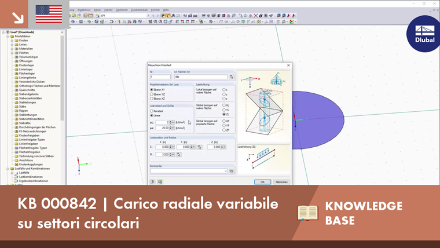Confirm the dialog with OK

263,182
